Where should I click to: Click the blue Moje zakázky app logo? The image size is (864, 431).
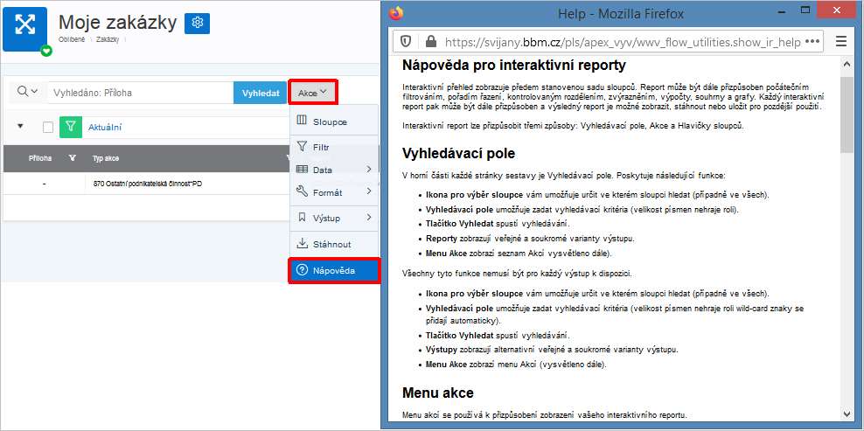24,28
